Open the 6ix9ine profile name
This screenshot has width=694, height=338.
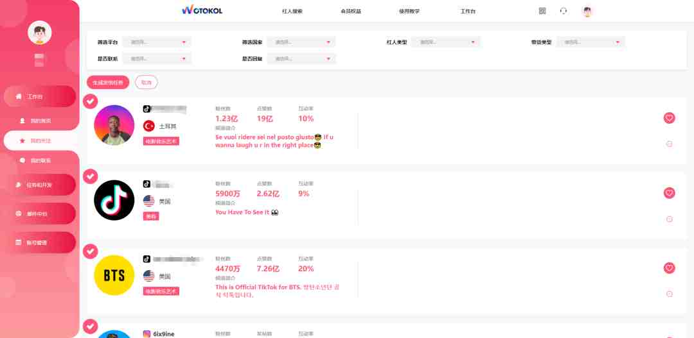coord(164,334)
